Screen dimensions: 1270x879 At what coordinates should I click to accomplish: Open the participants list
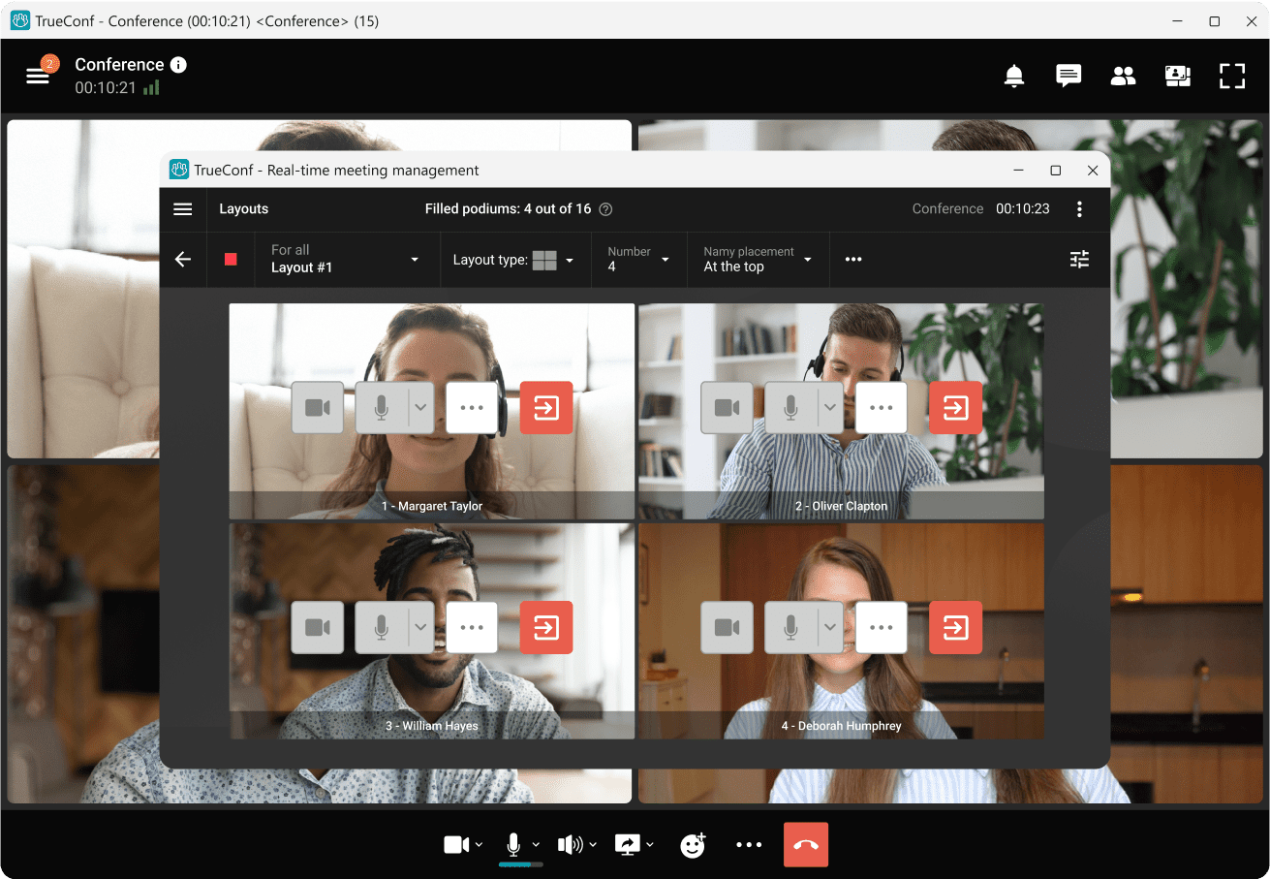point(1123,76)
